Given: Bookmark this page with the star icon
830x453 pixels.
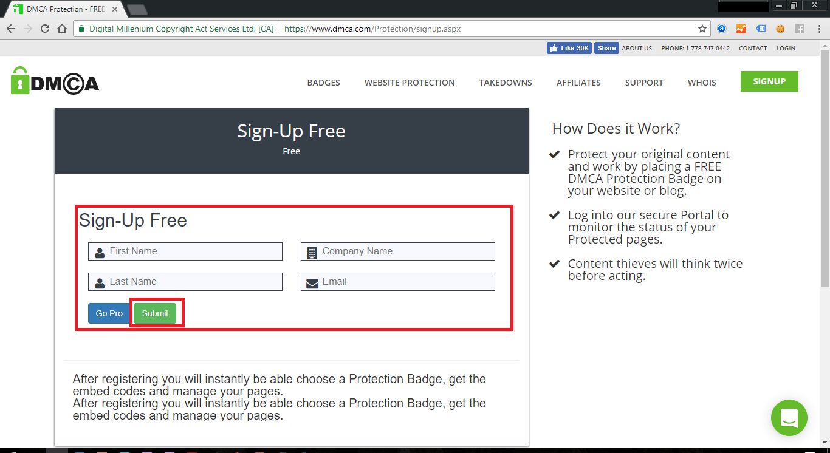Looking at the screenshot, I should click(x=702, y=29).
